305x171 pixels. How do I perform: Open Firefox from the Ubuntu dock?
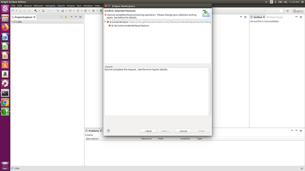[5, 27]
